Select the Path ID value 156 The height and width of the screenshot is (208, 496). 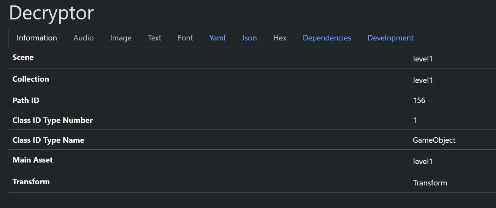419,100
